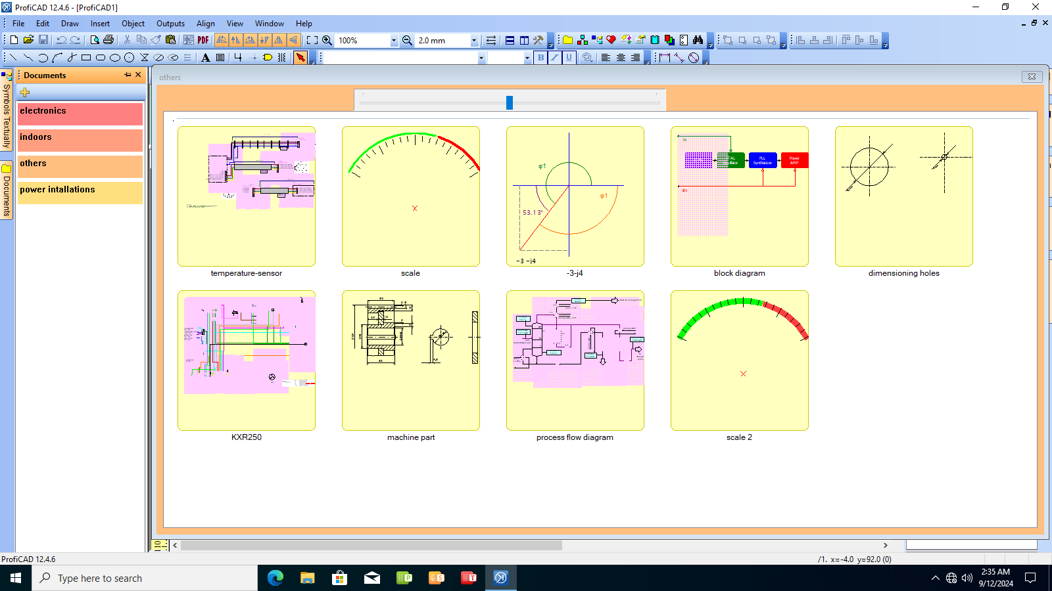1052x591 pixels.
Task: Open the Help menu
Action: [304, 23]
